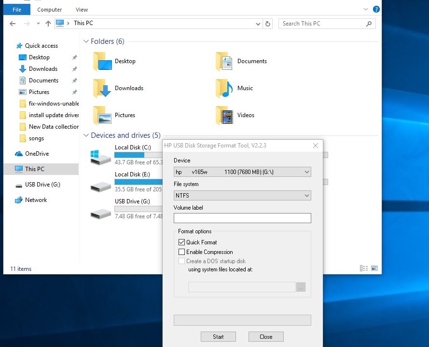Select Quick access in navigation pane
The width and height of the screenshot is (429, 347).
tap(42, 46)
